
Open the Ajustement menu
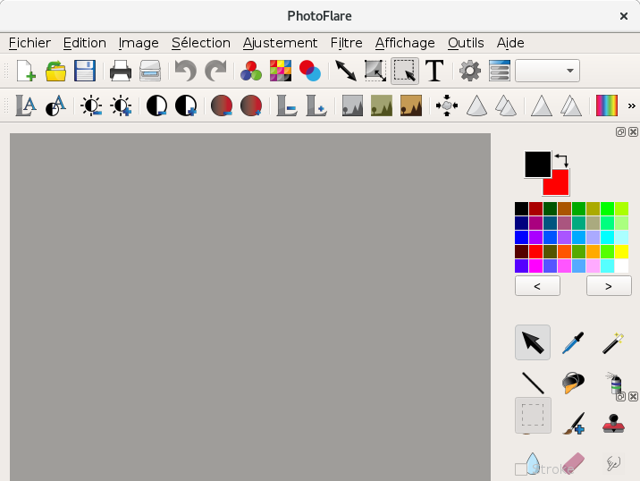click(x=280, y=42)
